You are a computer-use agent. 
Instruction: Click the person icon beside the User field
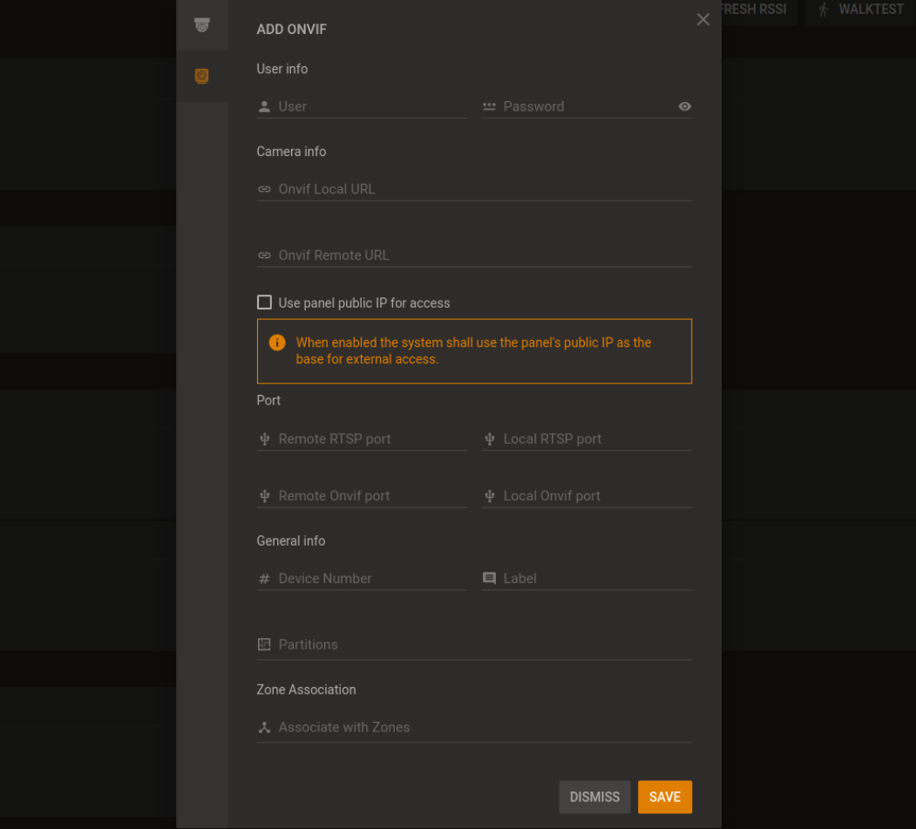coord(263,105)
